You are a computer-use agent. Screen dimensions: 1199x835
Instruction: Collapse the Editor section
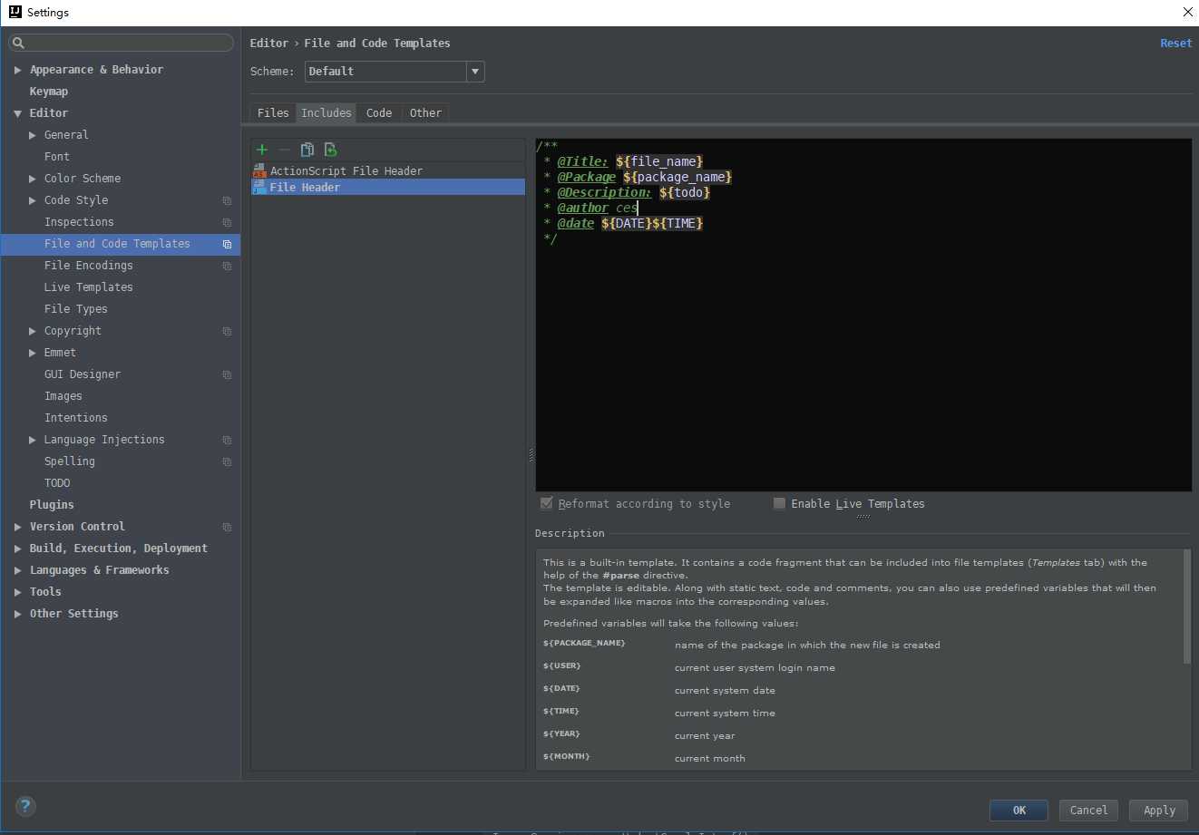(17, 113)
